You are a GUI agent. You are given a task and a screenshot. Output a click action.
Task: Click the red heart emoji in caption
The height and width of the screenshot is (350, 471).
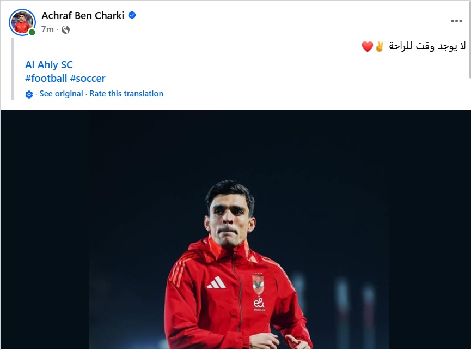click(x=368, y=47)
